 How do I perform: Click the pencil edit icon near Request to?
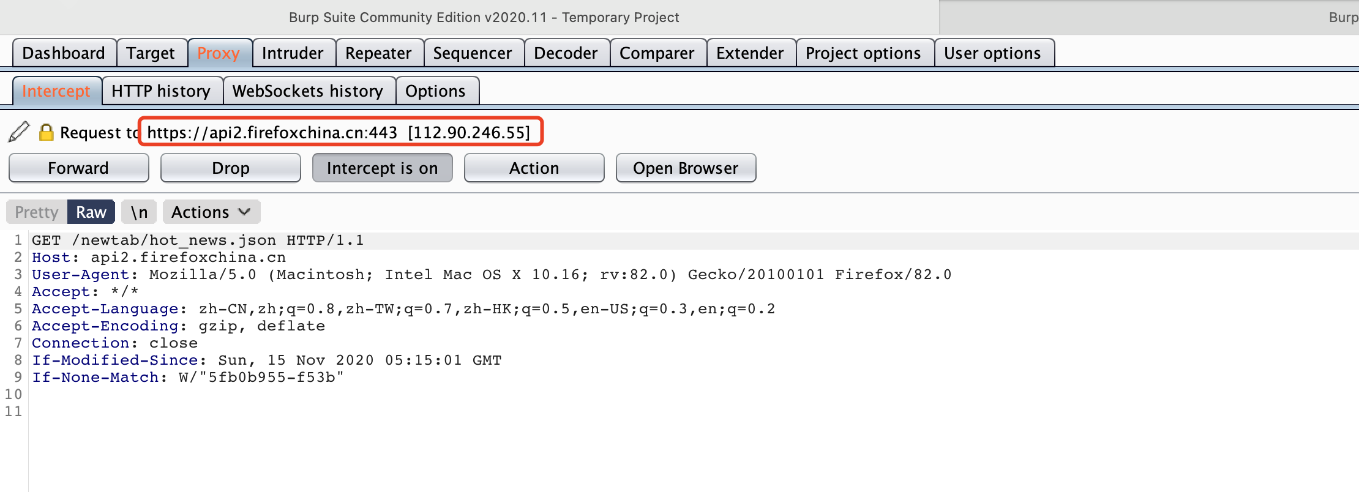pyautogui.click(x=19, y=130)
